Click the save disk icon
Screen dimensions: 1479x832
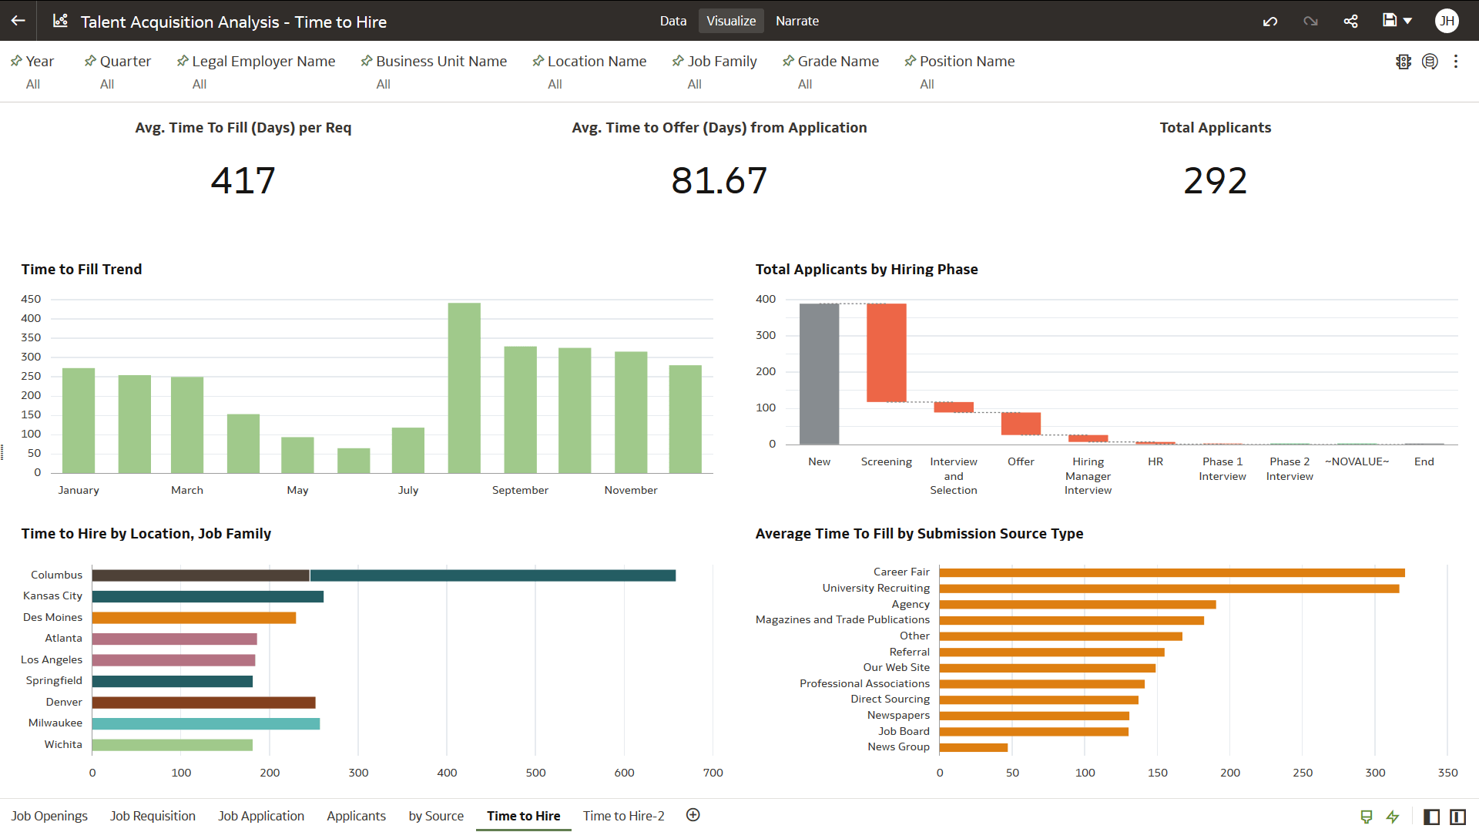[x=1389, y=21]
